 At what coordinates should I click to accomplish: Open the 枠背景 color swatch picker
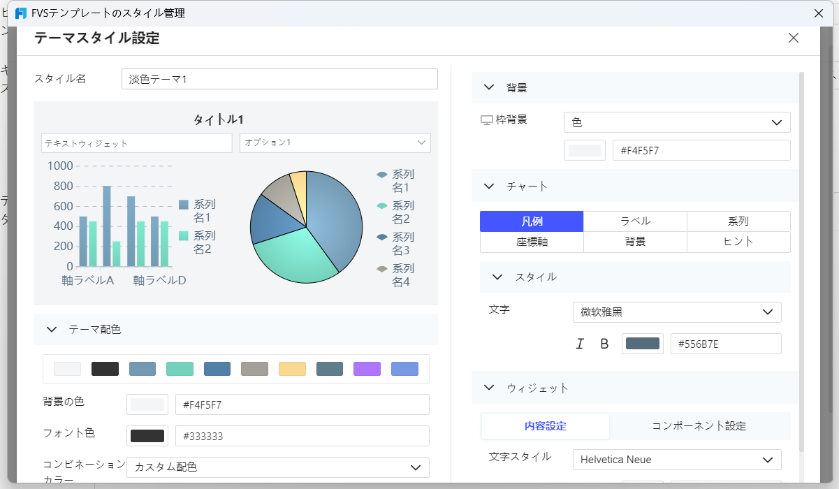click(x=585, y=150)
